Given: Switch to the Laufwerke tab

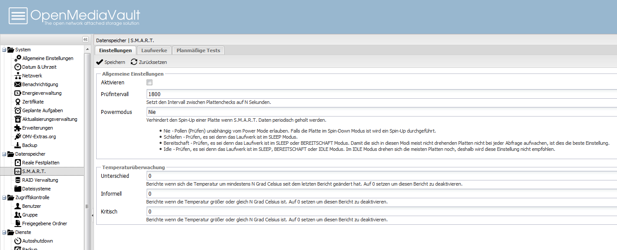Looking at the screenshot, I should coord(154,50).
